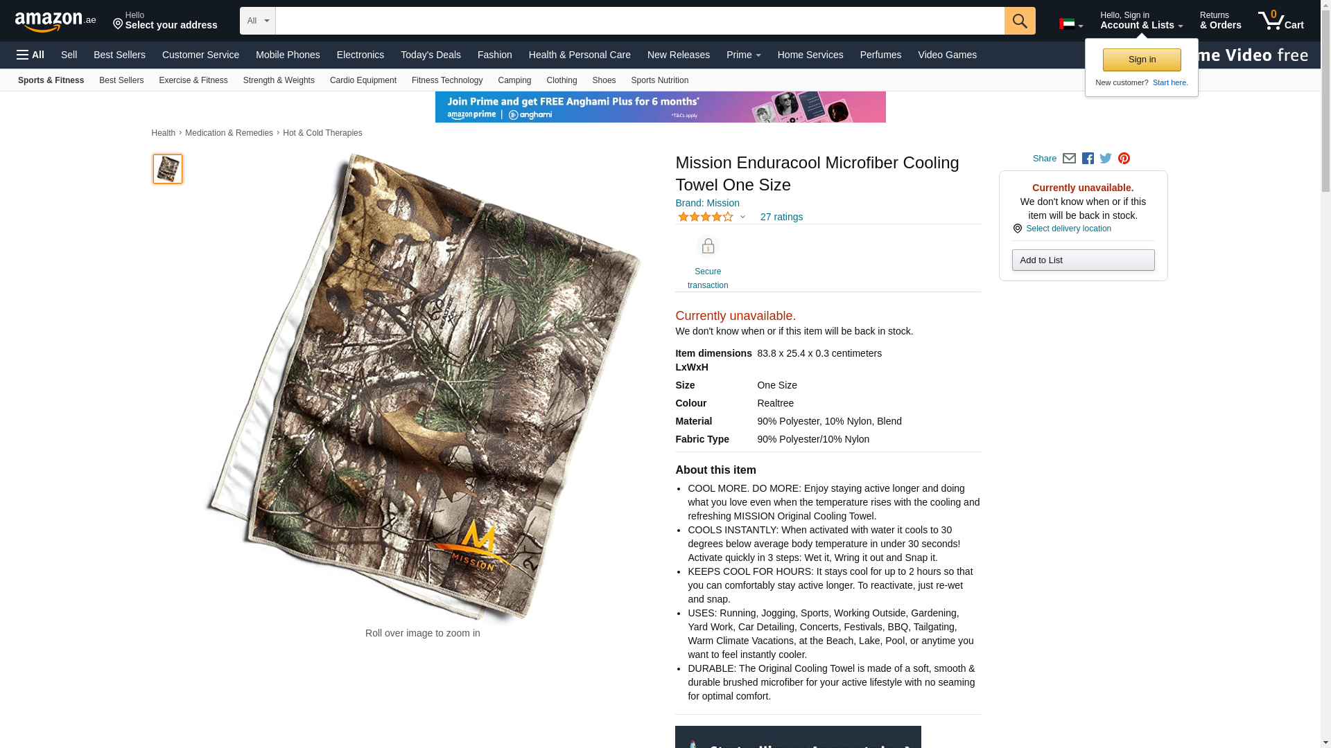Open the UAE flag language selector
The height and width of the screenshot is (748, 1331).
click(1071, 24)
